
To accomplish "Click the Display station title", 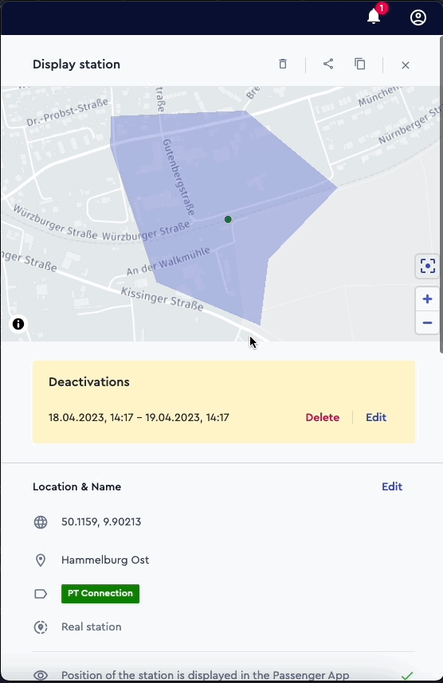I will (76, 64).
